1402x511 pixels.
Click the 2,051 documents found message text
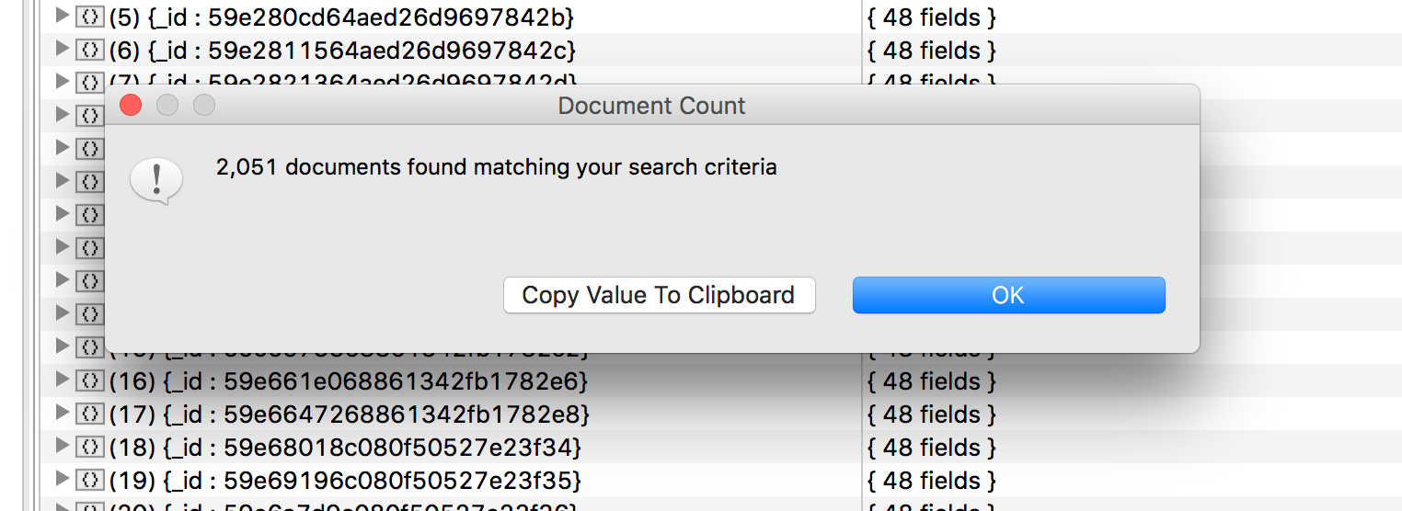[x=497, y=168]
